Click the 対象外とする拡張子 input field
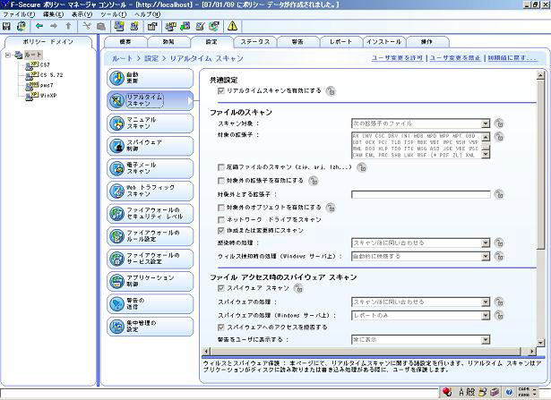The image size is (551, 400). pyautogui.click(x=420, y=194)
